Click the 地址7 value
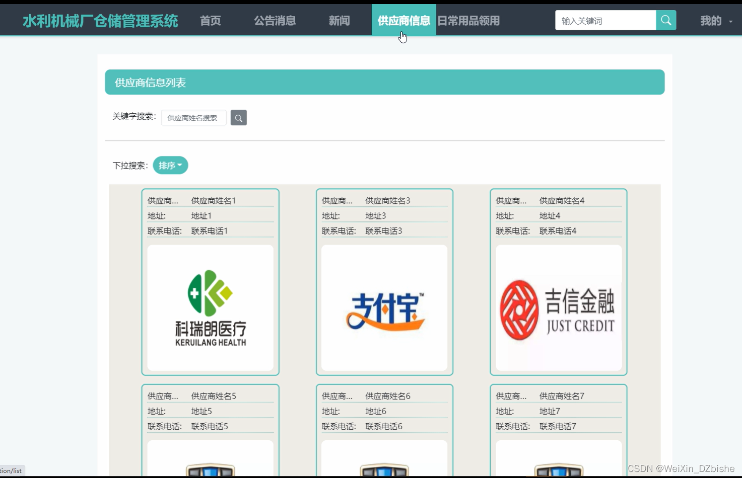742x478 pixels. [550, 412]
